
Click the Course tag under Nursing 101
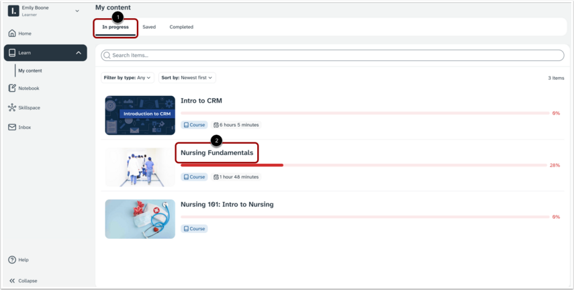click(194, 228)
